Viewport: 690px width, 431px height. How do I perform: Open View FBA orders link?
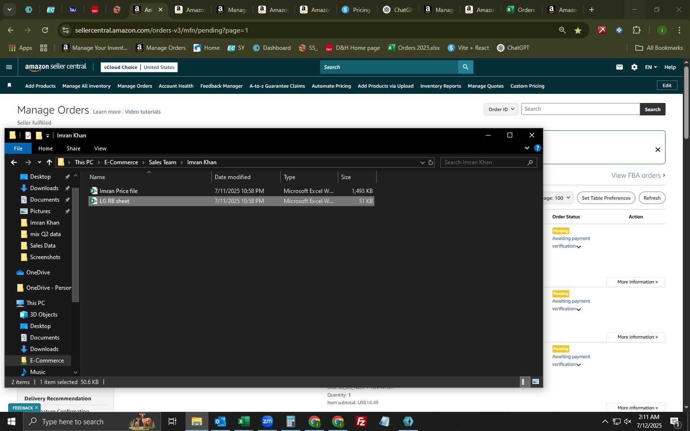(x=638, y=176)
